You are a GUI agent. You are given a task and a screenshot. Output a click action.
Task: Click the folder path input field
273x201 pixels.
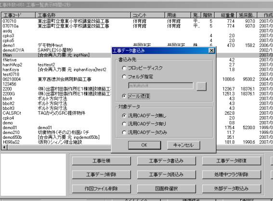coord(161,86)
